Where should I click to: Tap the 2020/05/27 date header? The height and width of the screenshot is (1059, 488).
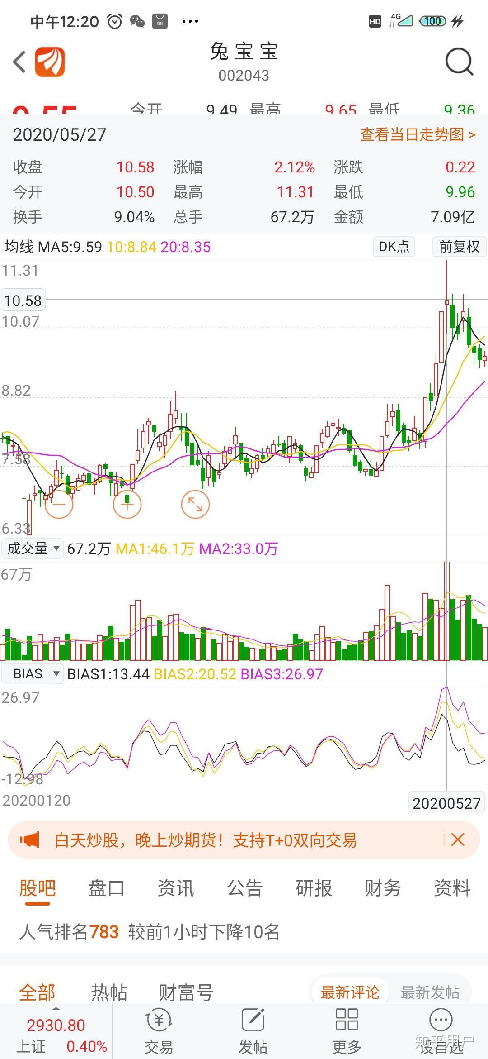[60, 134]
